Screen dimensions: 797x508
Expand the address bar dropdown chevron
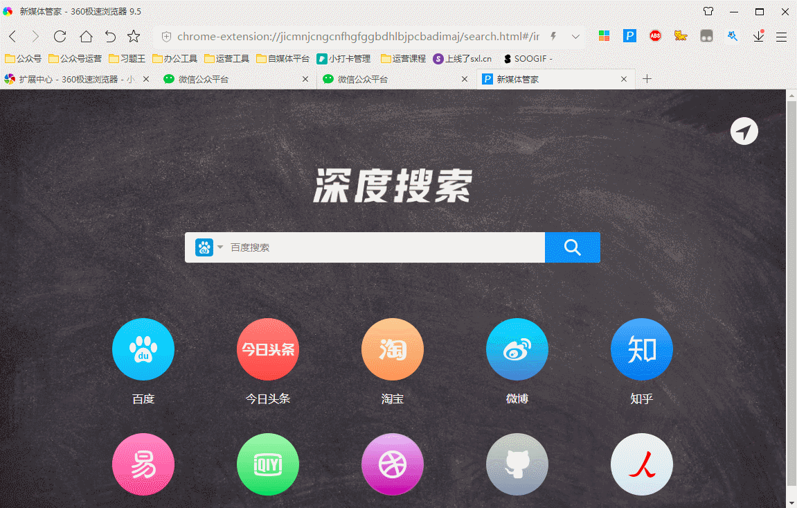575,37
